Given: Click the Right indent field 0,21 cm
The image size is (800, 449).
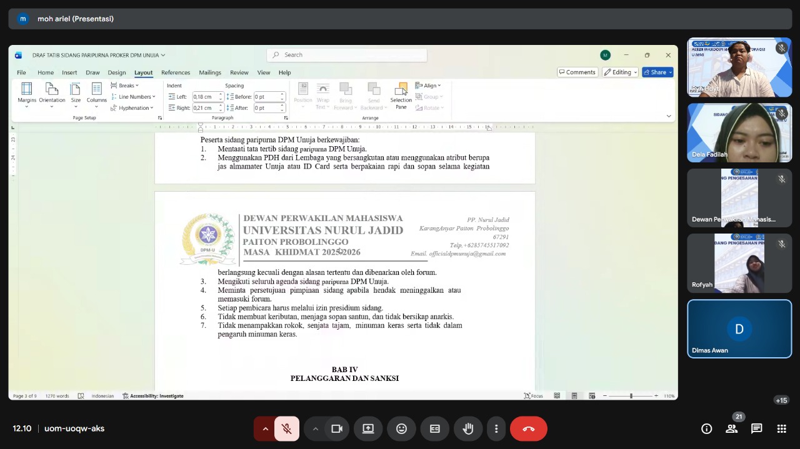Looking at the screenshot, I should pyautogui.click(x=207, y=108).
